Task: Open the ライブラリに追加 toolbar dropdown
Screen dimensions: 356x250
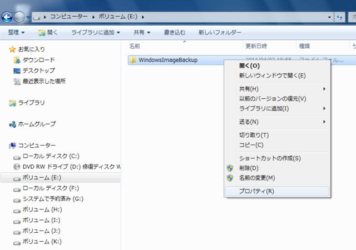Action: click(96, 32)
